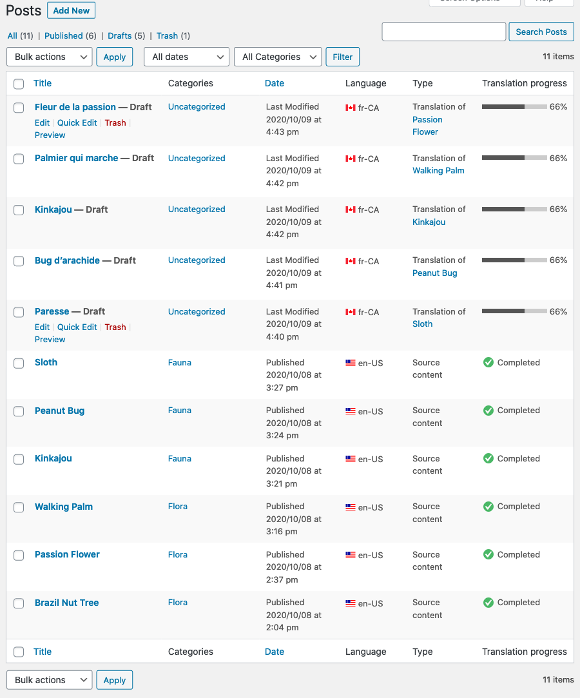The height and width of the screenshot is (698, 580).
Task: Click the US flag icon in Walking Palm row
Action: tap(351, 507)
